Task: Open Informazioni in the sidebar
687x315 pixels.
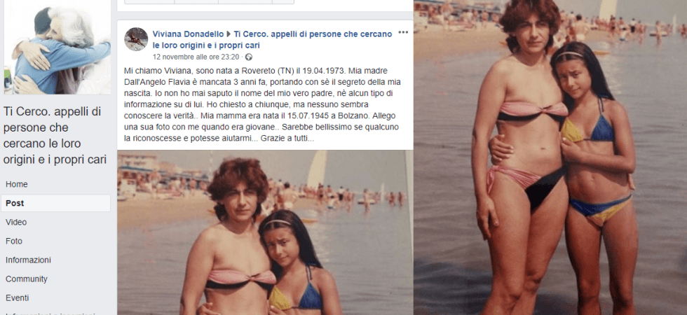Action: click(28, 260)
